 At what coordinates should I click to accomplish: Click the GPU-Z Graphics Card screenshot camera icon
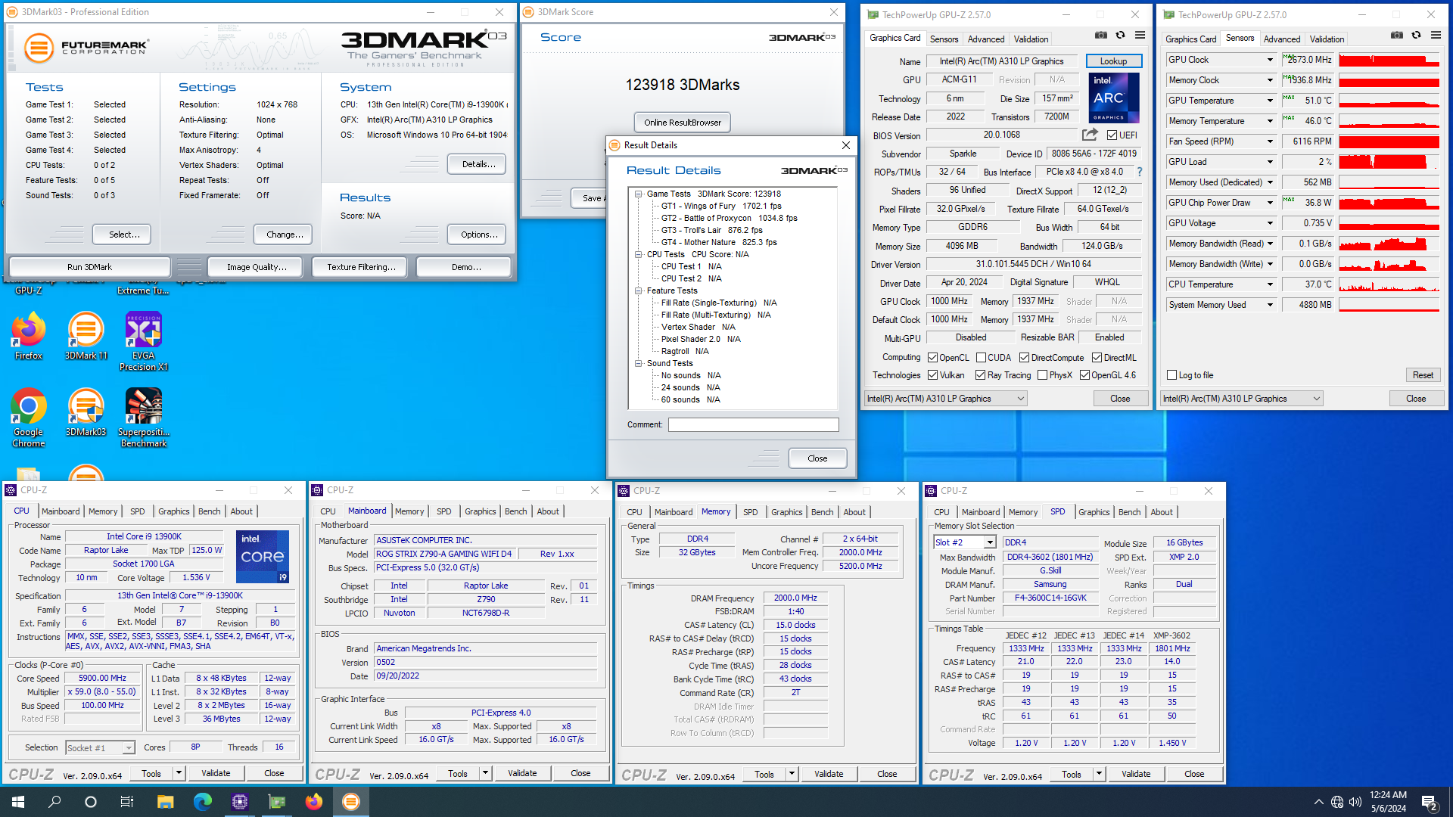(1101, 36)
